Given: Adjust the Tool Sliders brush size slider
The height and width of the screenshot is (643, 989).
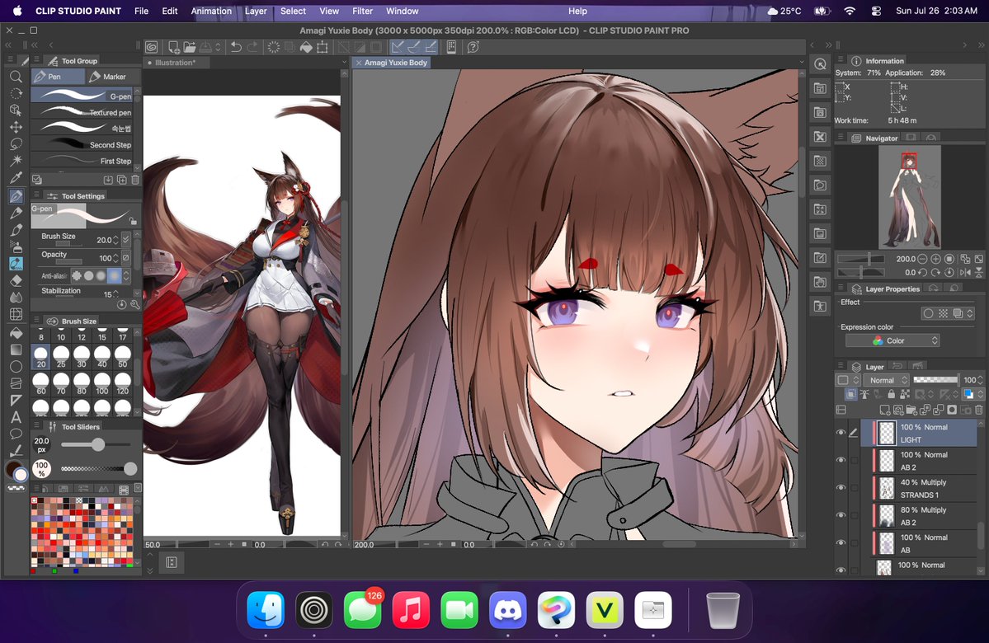Looking at the screenshot, I should tap(96, 444).
